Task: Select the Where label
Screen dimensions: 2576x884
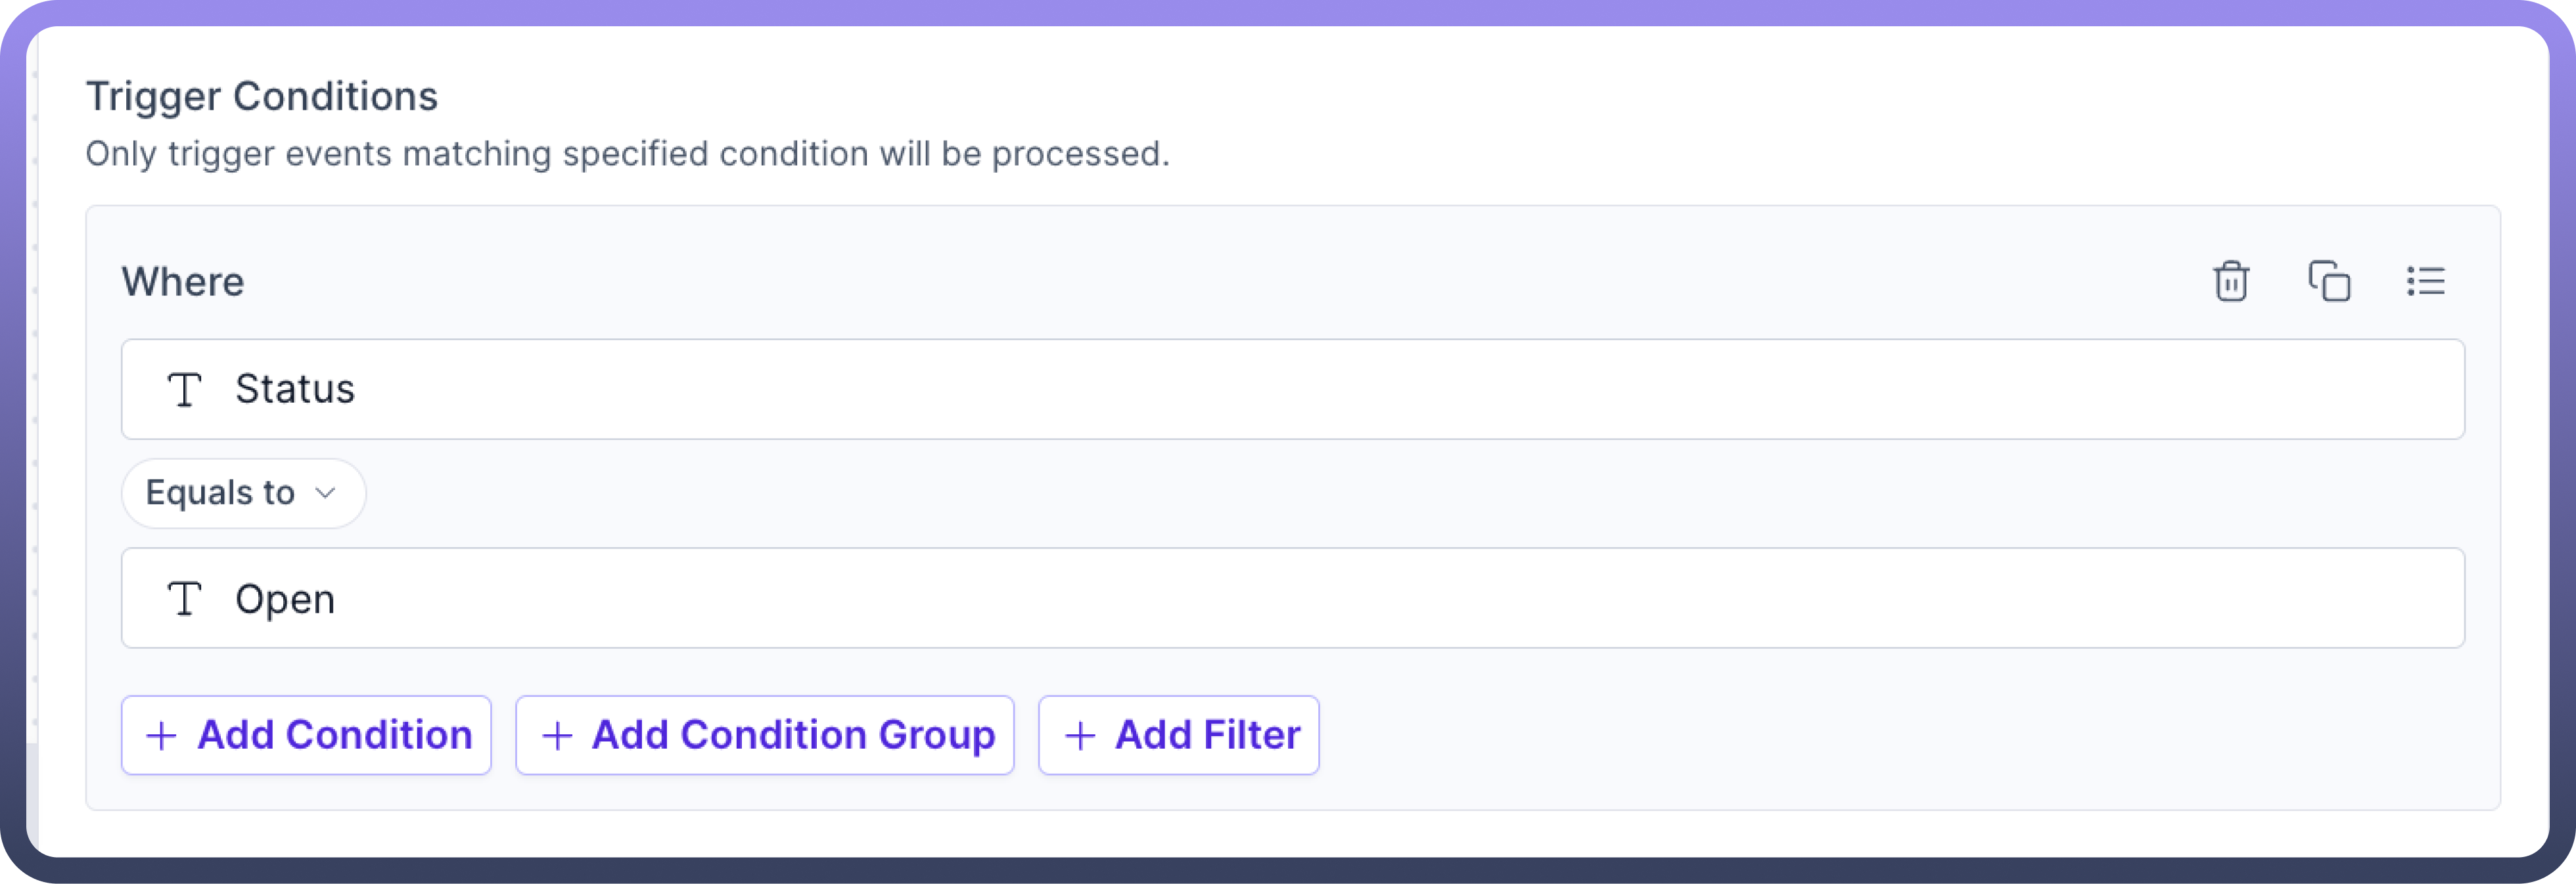Action: click(x=183, y=282)
